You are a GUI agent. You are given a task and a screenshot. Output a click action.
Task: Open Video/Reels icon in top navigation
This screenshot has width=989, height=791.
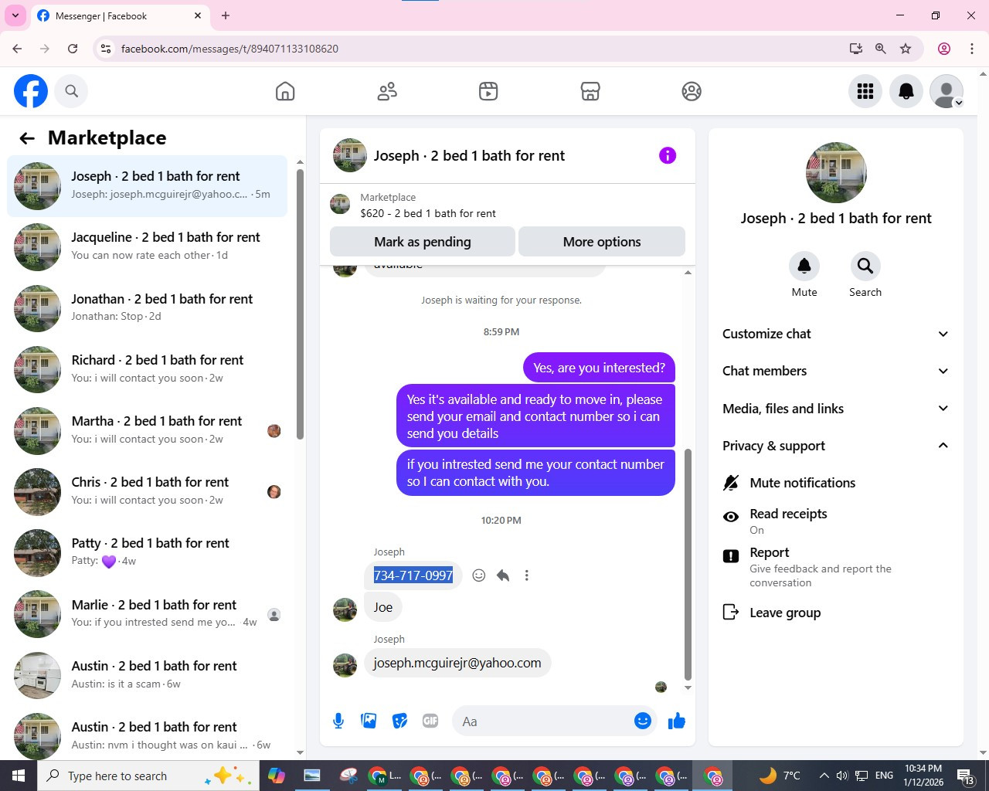click(488, 91)
